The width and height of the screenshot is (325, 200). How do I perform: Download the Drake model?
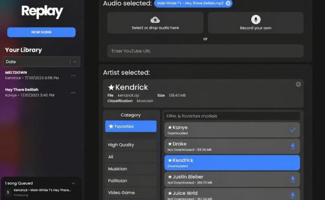293,146
